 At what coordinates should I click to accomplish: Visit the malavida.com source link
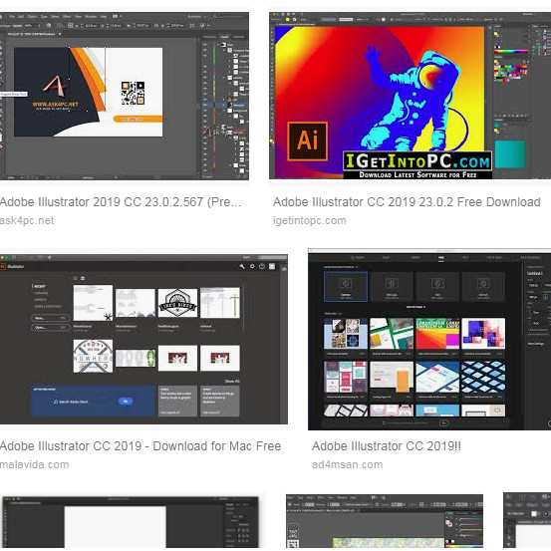pyautogui.click(x=35, y=464)
